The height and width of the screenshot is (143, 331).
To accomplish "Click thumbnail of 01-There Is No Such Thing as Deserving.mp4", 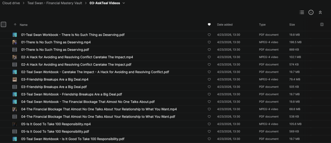I will tap(15, 42).
